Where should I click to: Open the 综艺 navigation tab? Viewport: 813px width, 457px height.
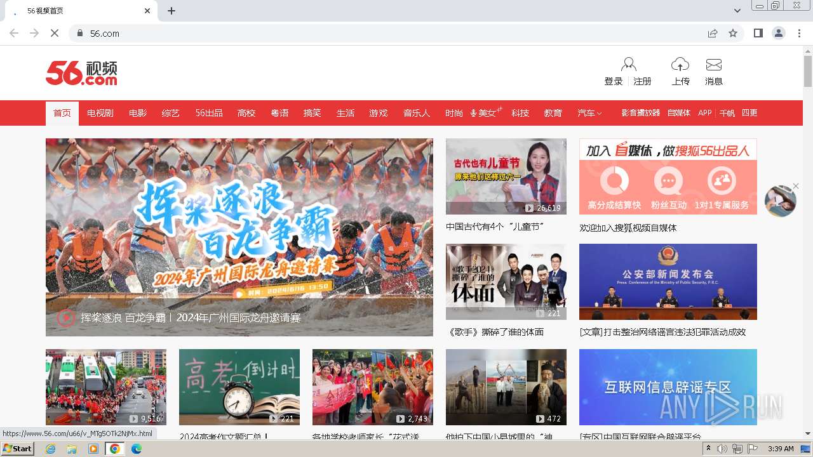[x=171, y=113]
